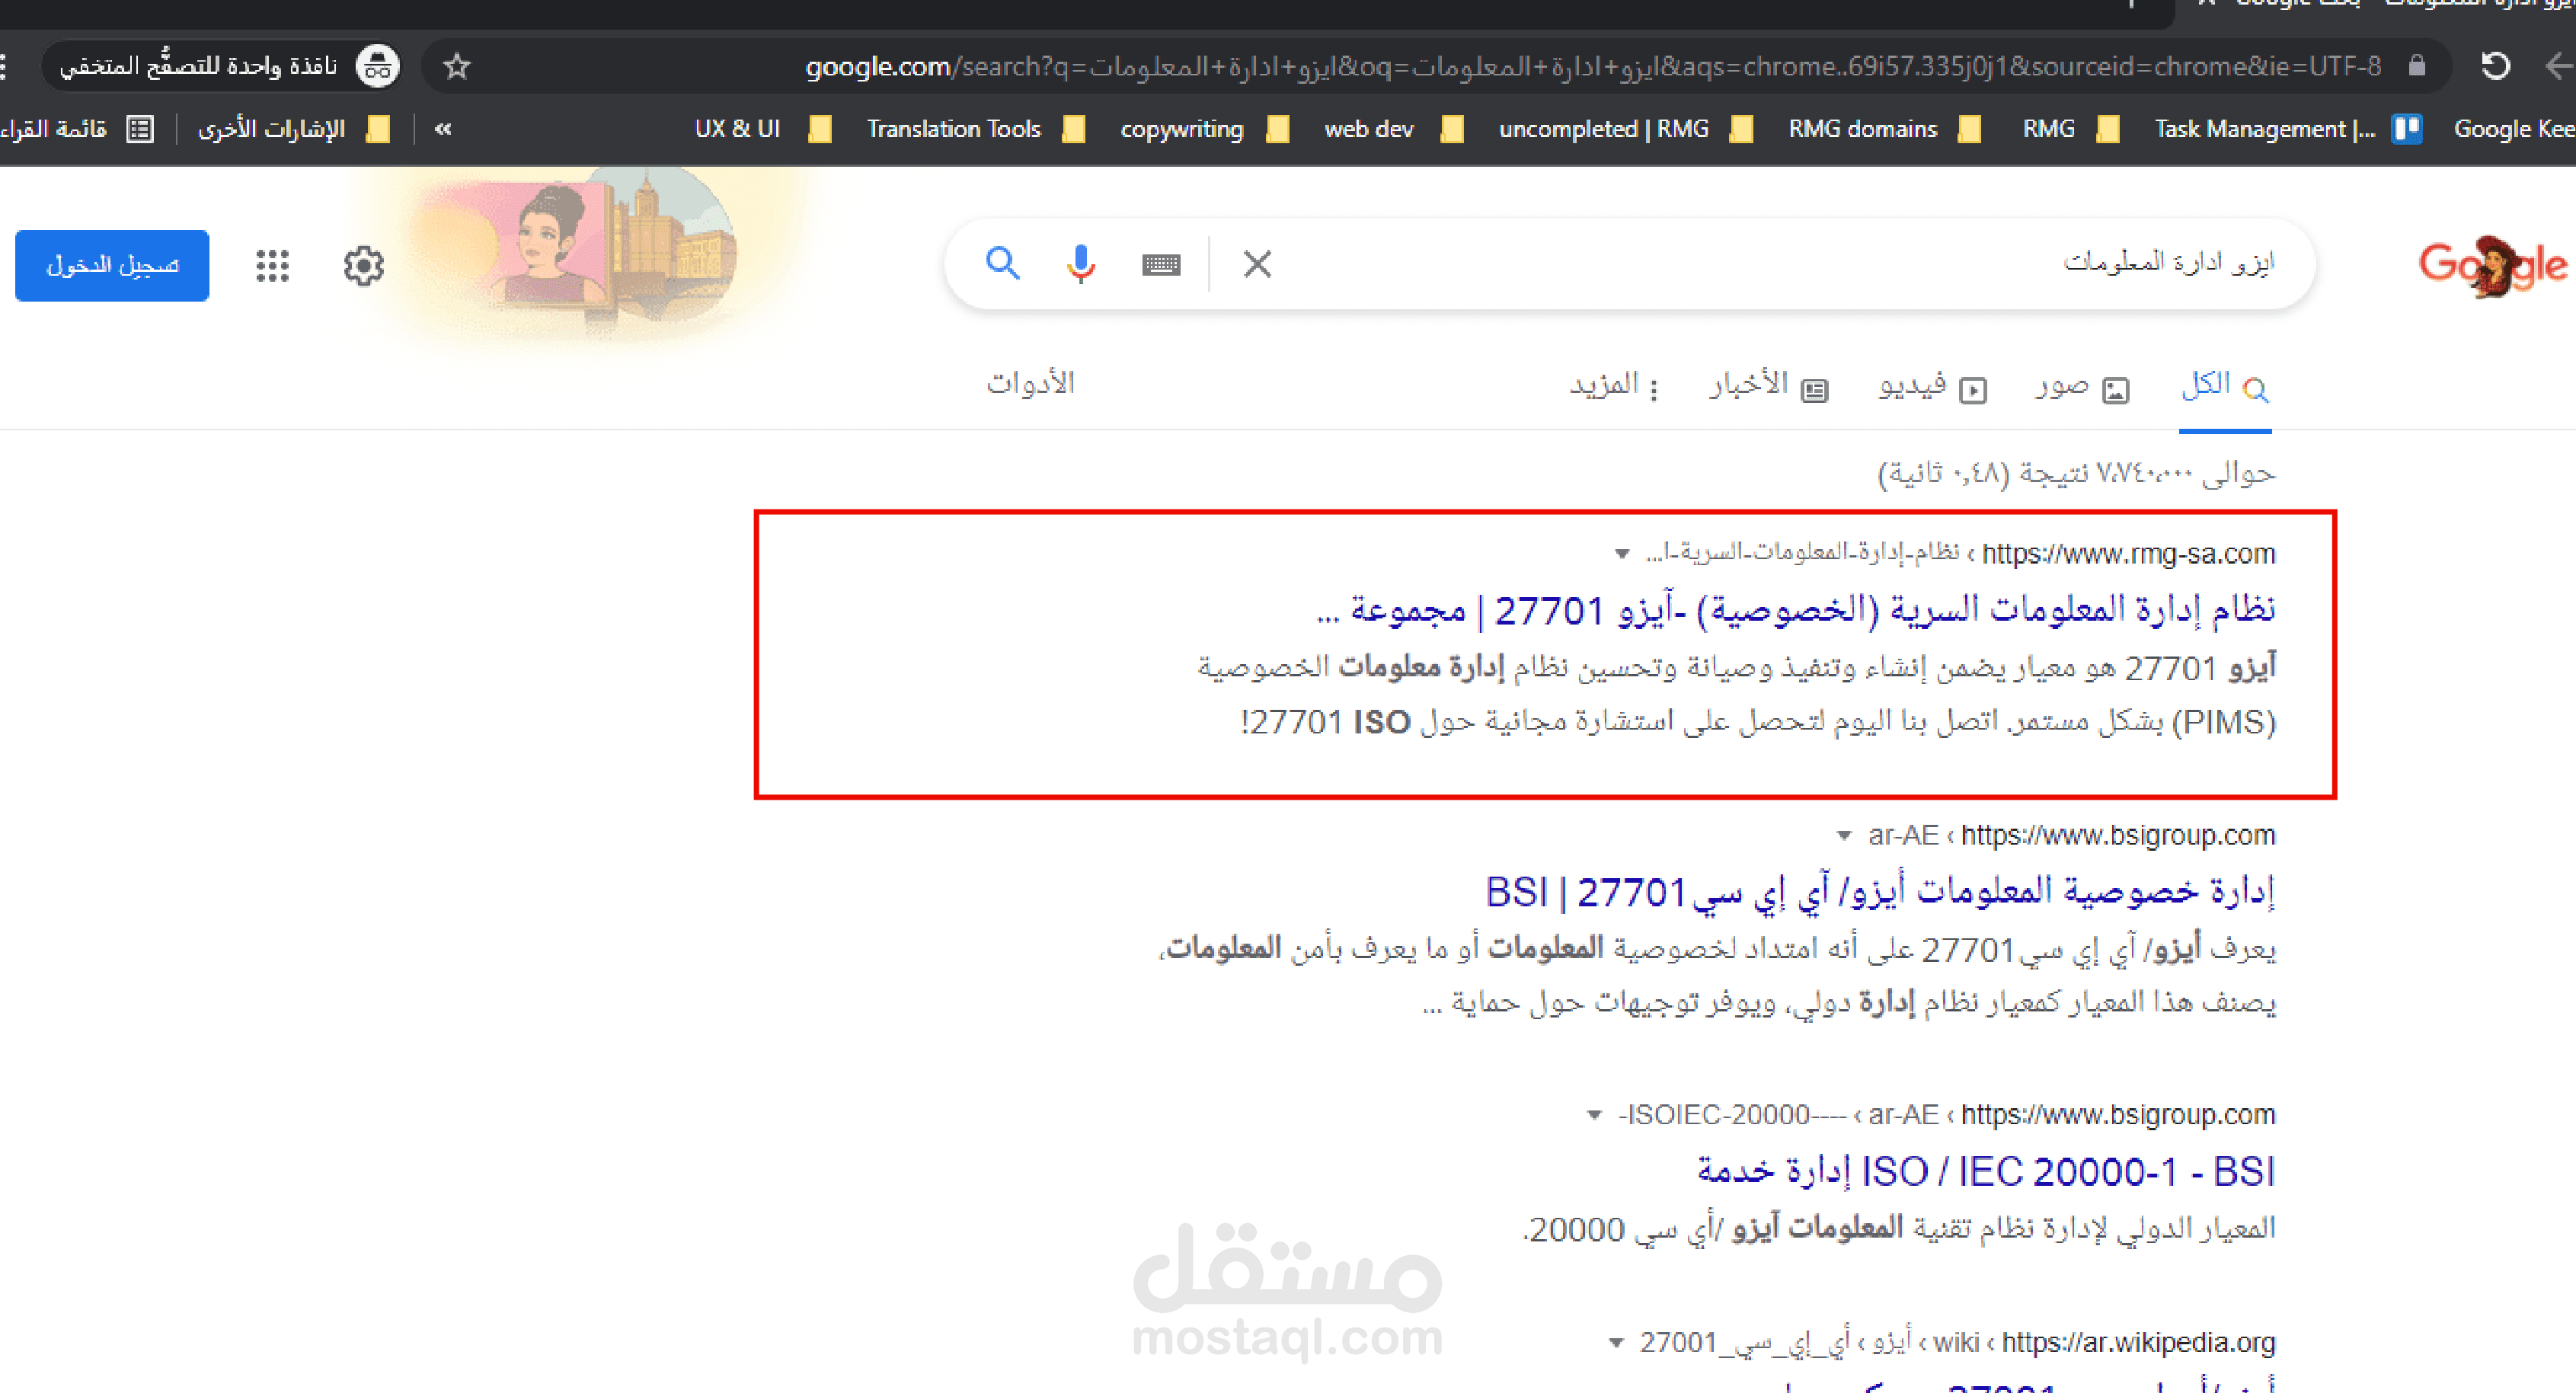View site info lock icon
2576x1393 pixels.
pos(2416,66)
